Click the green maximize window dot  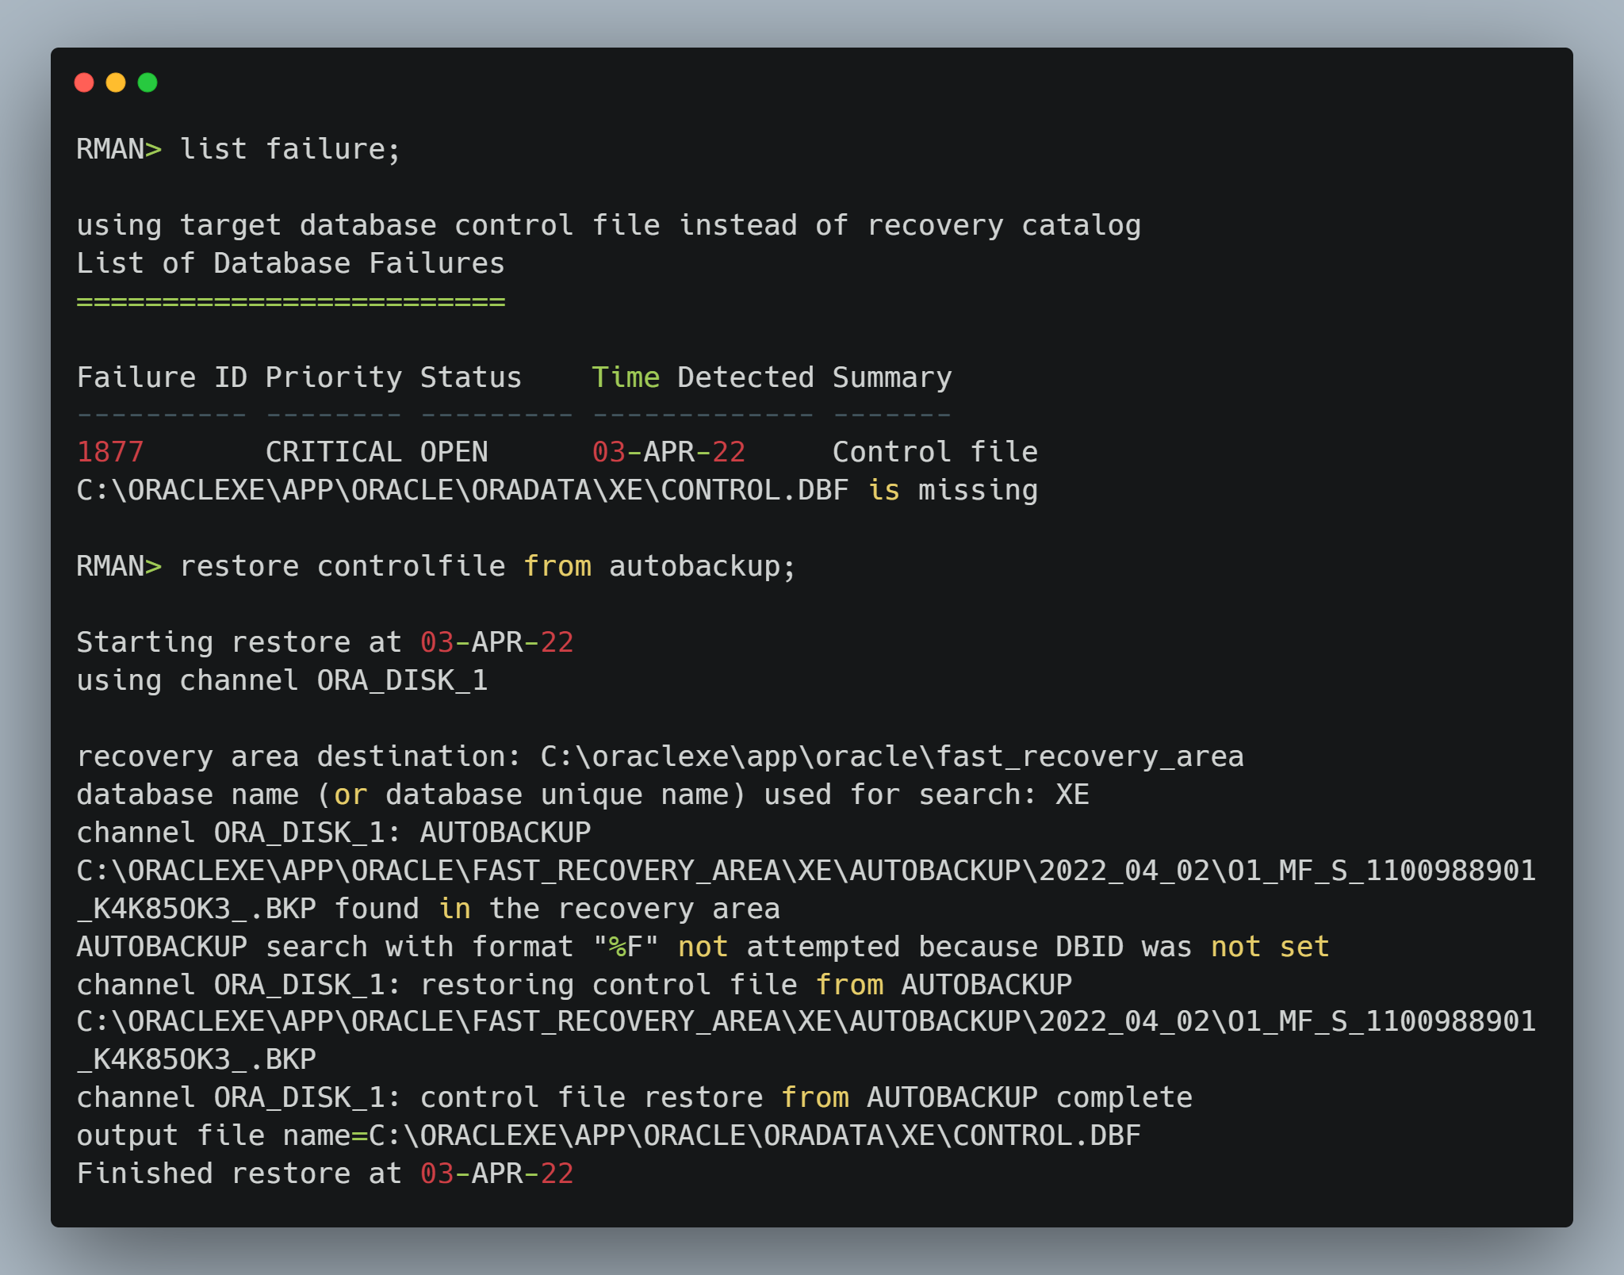pos(147,82)
